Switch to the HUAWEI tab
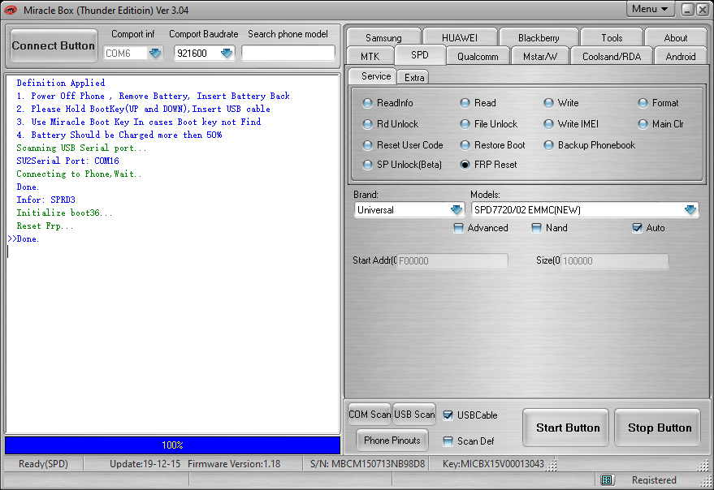Image resolution: width=714 pixels, height=490 pixels. click(x=460, y=37)
